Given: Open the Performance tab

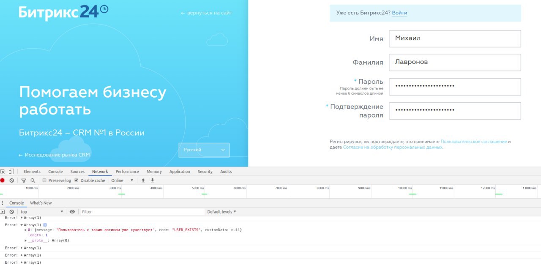Looking at the screenshot, I should (127, 172).
